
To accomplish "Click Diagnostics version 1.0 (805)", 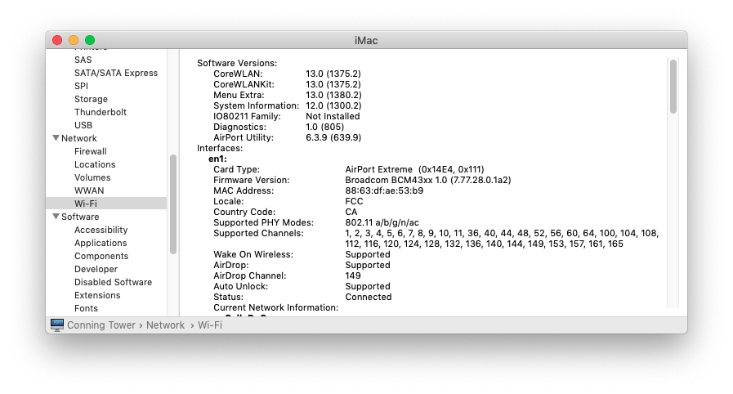I will pos(325,128).
